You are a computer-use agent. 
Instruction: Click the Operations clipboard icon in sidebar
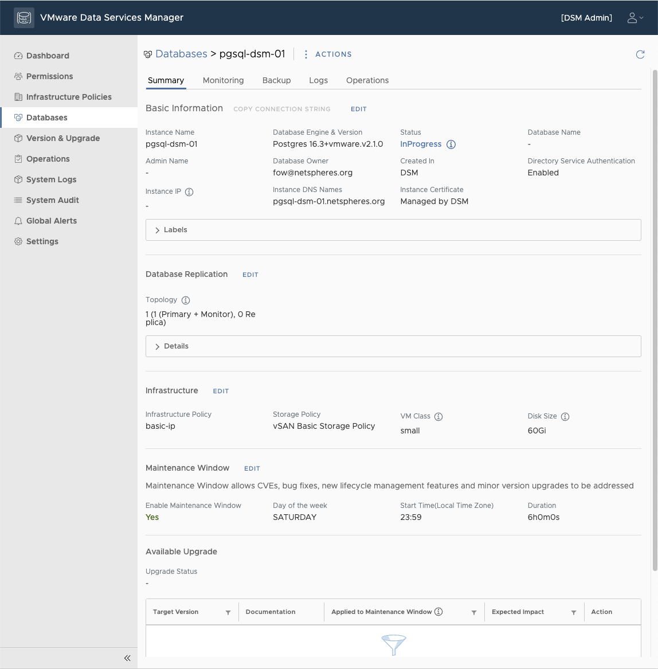coord(18,159)
